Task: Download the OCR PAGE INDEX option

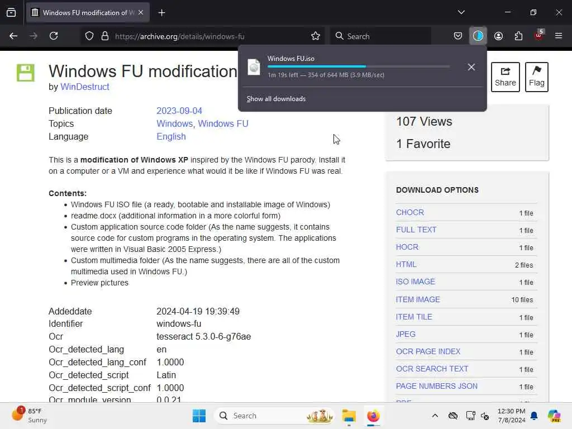Action: (428, 351)
